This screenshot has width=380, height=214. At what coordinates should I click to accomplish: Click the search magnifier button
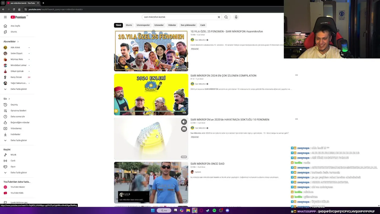coord(226,17)
